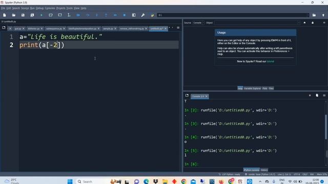The height and width of the screenshot is (184, 328).
Task: Close the untitled0.py editor tab
Action: tap(166, 29)
